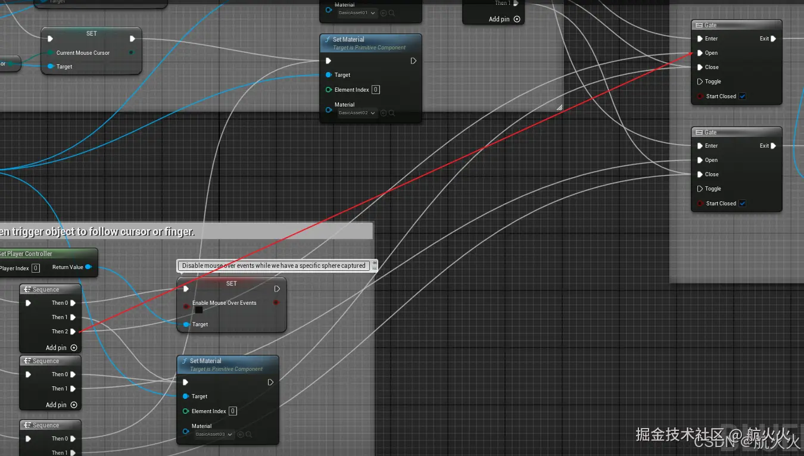Click the exec output pin of the BasicAsset03 Set Material node

[270, 382]
